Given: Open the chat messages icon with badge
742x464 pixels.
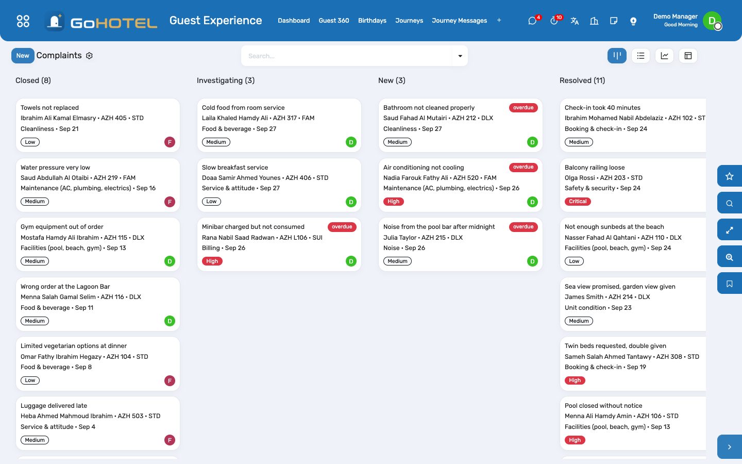Looking at the screenshot, I should pos(533,21).
